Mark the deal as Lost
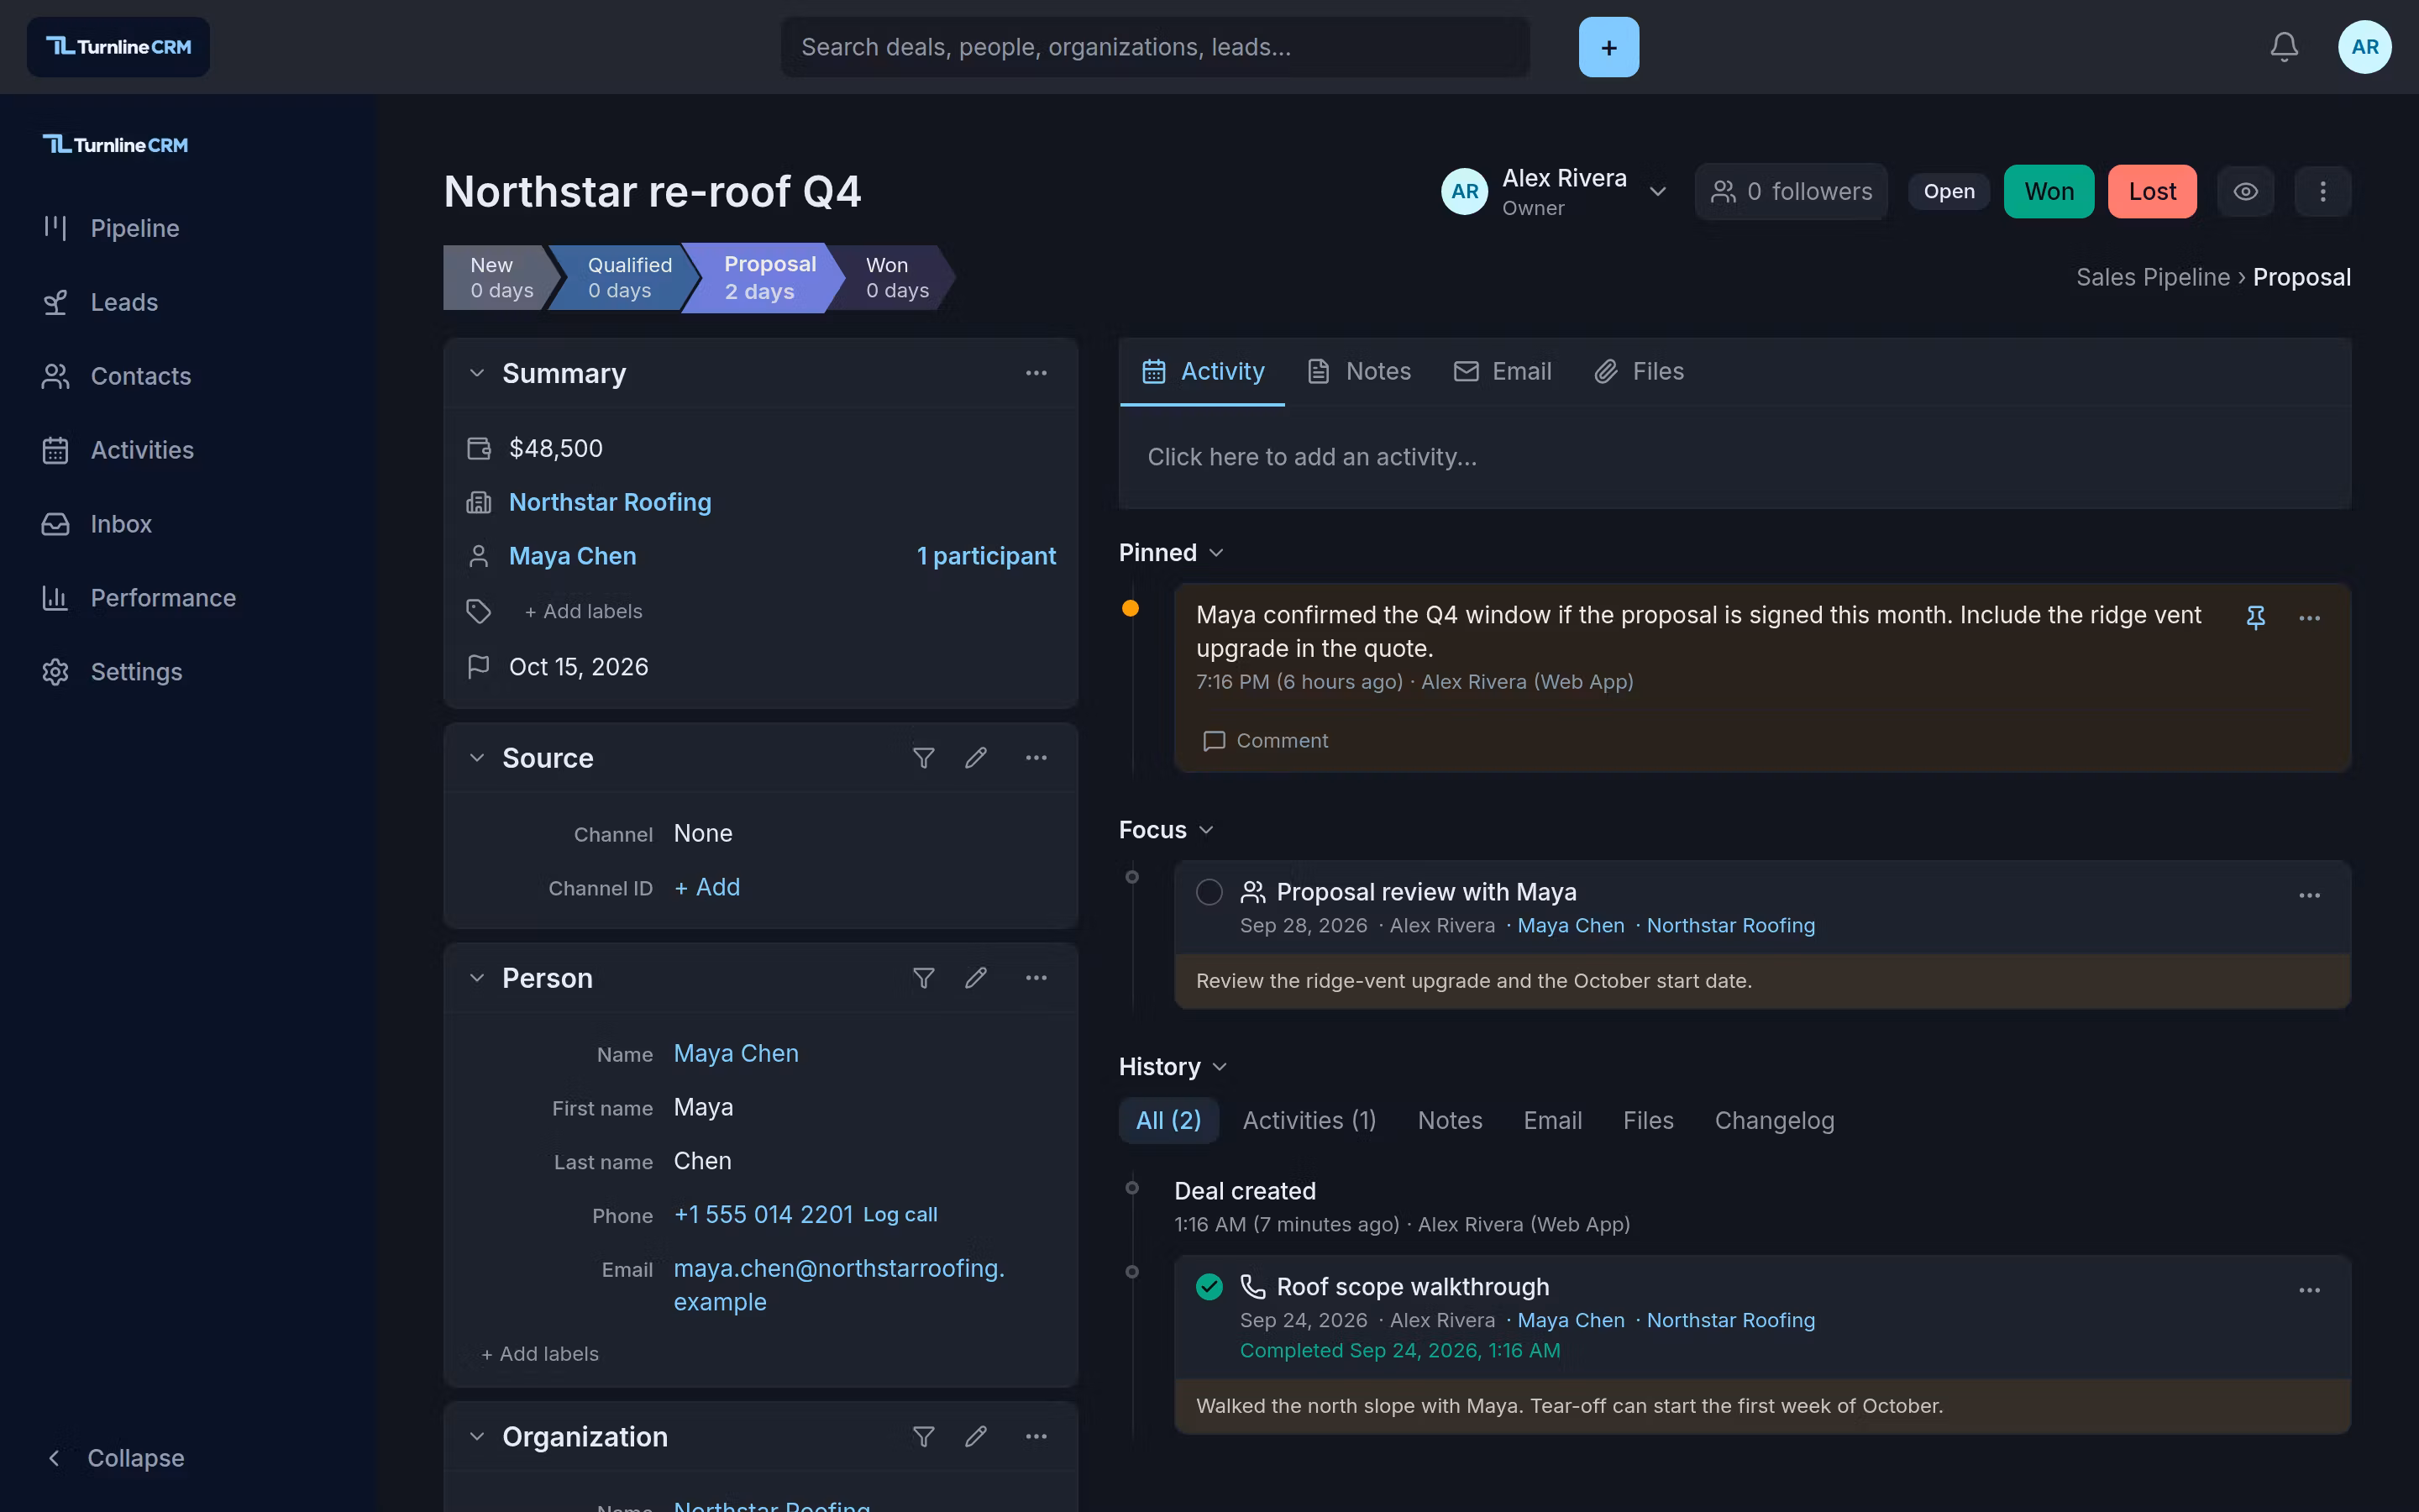The width and height of the screenshot is (2419, 1512). (x=2151, y=191)
